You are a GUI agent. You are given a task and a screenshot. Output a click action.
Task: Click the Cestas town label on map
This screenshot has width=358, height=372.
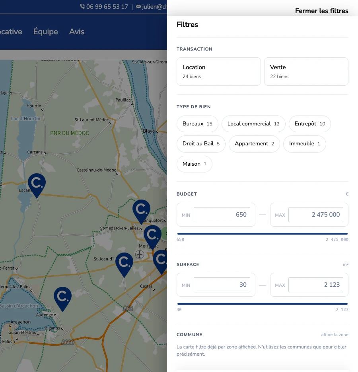tap(146, 286)
